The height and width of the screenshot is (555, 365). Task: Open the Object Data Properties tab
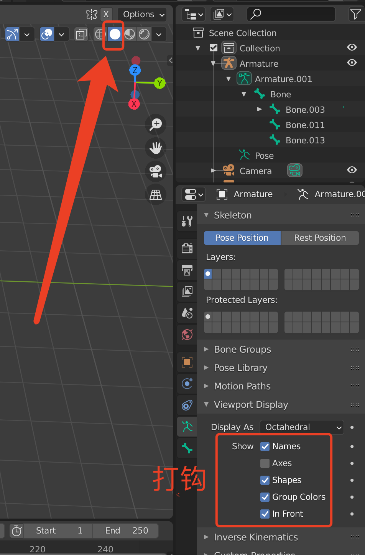[x=187, y=427]
